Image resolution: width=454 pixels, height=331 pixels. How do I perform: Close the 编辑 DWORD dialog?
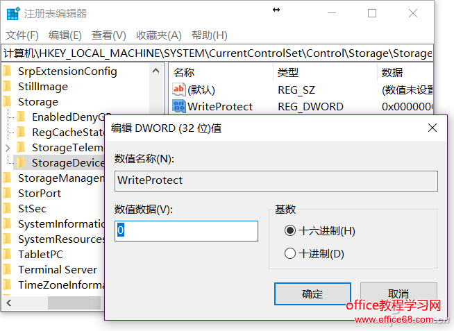pos(432,128)
